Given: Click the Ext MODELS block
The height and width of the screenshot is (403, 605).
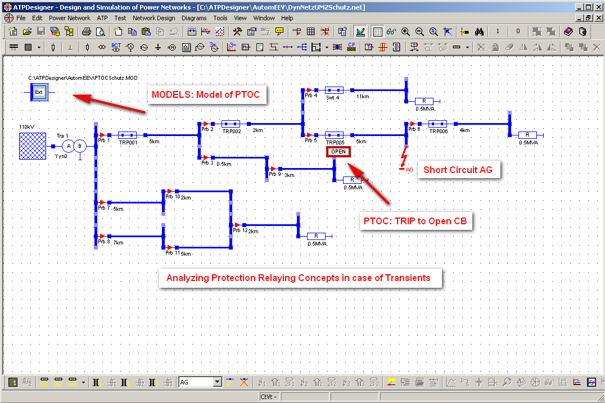Looking at the screenshot, I should [39, 92].
